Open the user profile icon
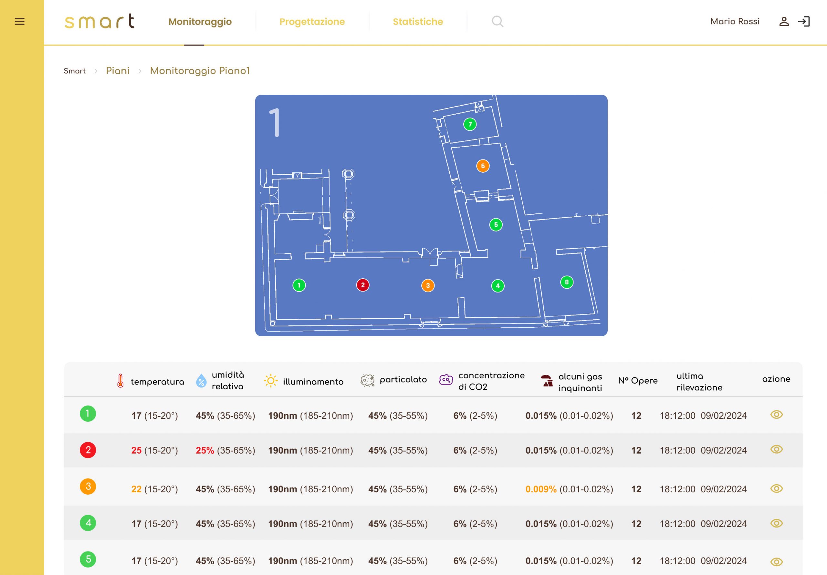Viewport: 827px width, 575px height. tap(784, 22)
